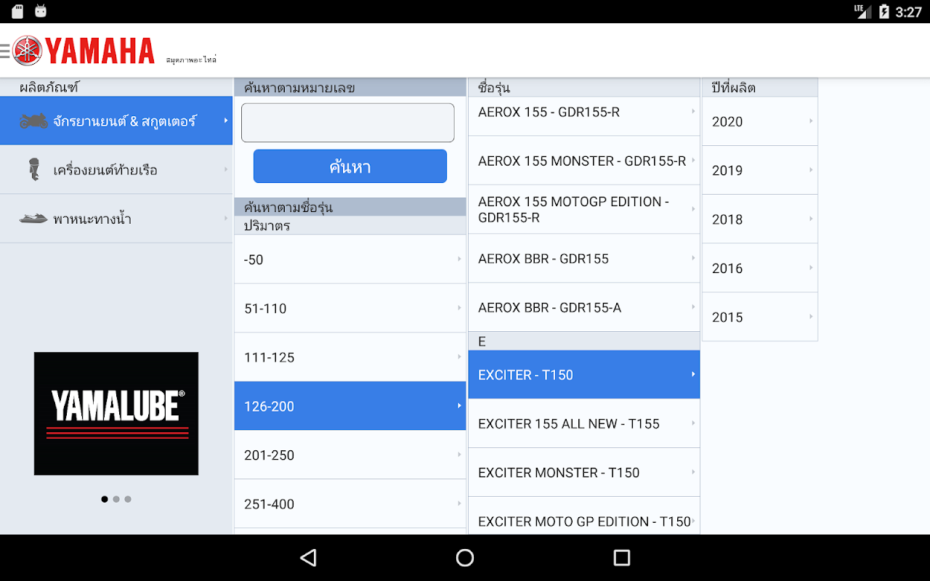Pick AEROX 155 MOTOGP EDITION model
The height and width of the screenshot is (581, 930).
pyautogui.click(x=584, y=209)
